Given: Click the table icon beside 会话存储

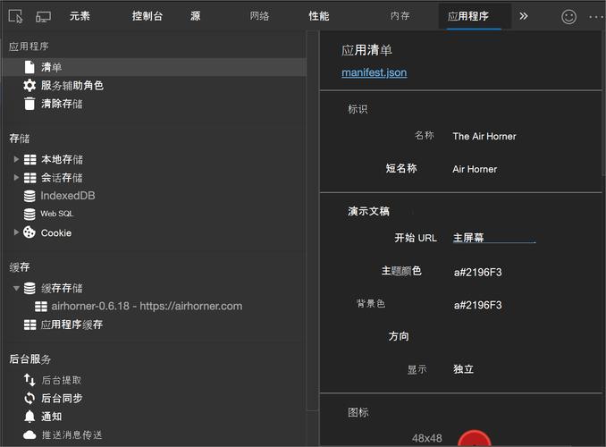Looking at the screenshot, I should [29, 178].
